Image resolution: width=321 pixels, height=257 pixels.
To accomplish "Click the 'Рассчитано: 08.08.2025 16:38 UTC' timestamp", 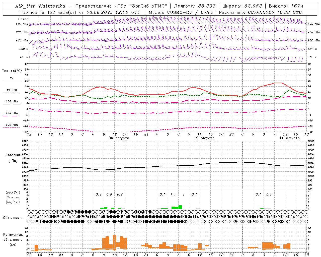I will click(x=260, y=12).
